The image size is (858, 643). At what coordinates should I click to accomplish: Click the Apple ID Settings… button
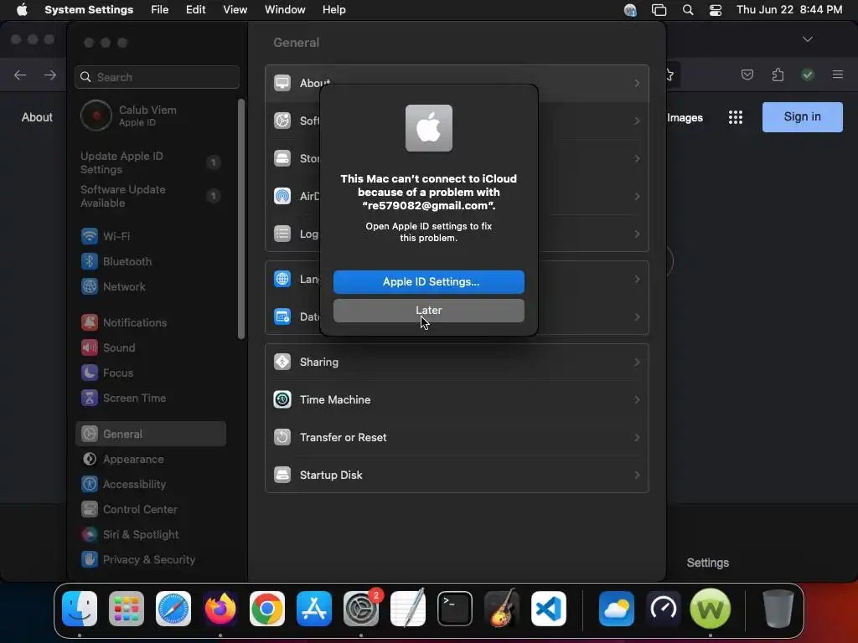(428, 281)
